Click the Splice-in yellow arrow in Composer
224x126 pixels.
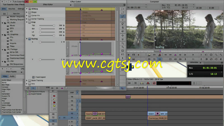click(x=149, y=55)
